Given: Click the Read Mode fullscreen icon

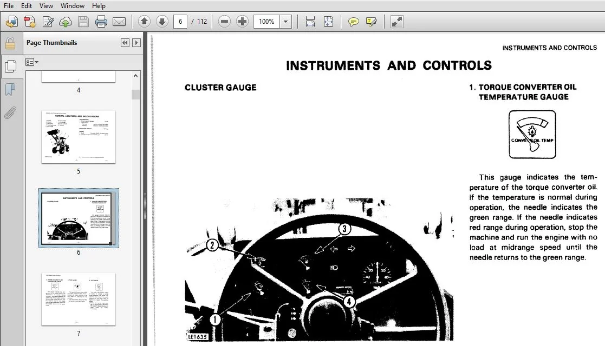Looking at the screenshot, I should [x=396, y=22].
